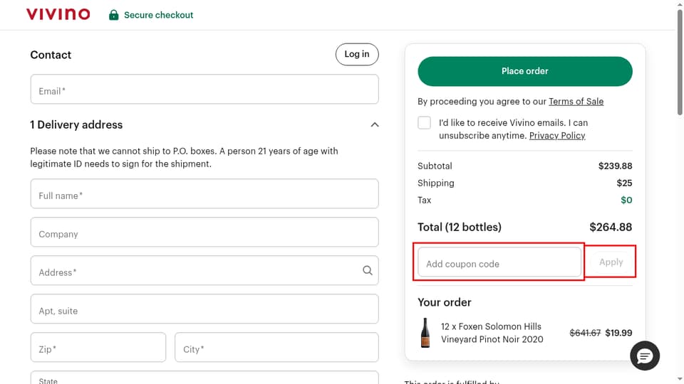Screen dimensions: 684x384
Task: Focus the City field
Action: (x=276, y=347)
